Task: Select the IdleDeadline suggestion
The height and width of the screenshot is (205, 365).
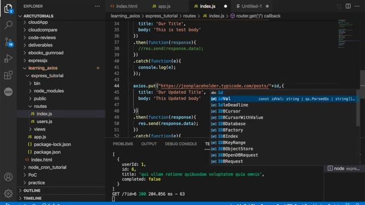Action: coord(283,105)
